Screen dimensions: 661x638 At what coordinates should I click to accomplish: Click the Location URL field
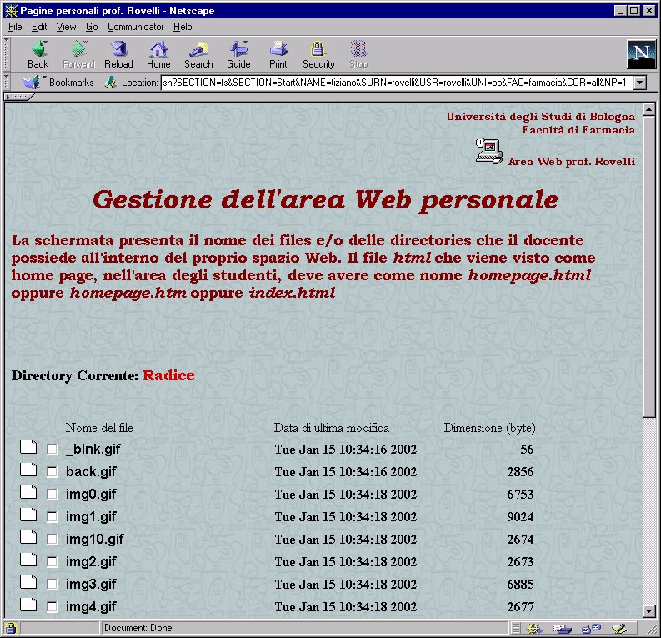396,83
